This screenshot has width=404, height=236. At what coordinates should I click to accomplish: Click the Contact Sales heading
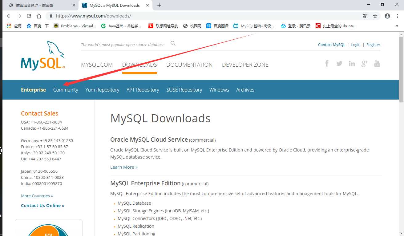[39, 113]
